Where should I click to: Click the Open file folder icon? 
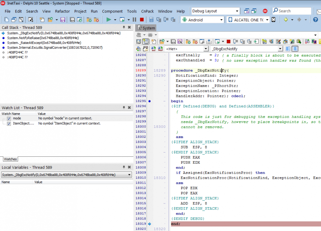pyautogui.click(x=50, y=20)
